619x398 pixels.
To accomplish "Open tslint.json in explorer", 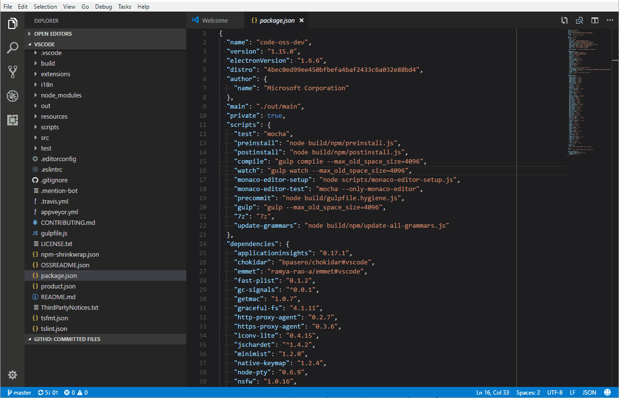I will coord(105,329).
